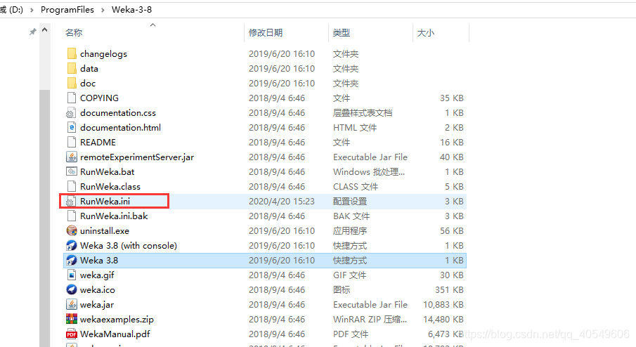The width and height of the screenshot is (636, 347).
Task: Select the Weka 3.8 (with console) name
Action: point(129,246)
